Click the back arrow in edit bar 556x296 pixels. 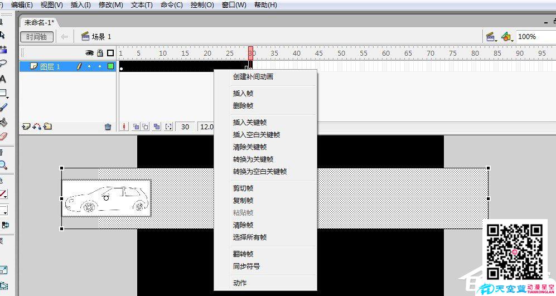pyautogui.click(x=64, y=37)
